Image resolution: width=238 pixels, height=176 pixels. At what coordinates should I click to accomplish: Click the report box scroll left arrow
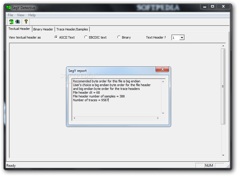[74, 118]
